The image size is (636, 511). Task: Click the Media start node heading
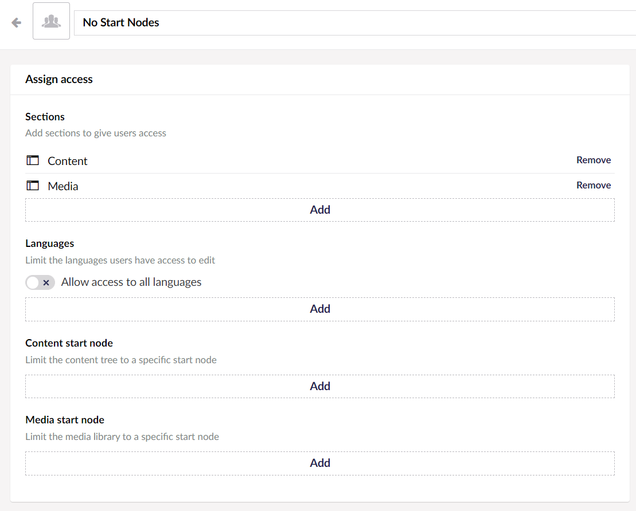pos(65,420)
